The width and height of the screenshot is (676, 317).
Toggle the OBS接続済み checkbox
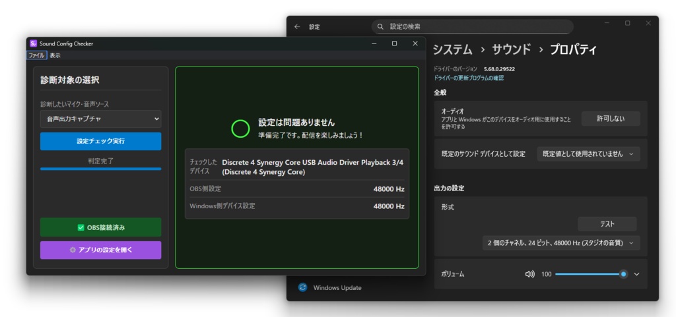coord(81,227)
